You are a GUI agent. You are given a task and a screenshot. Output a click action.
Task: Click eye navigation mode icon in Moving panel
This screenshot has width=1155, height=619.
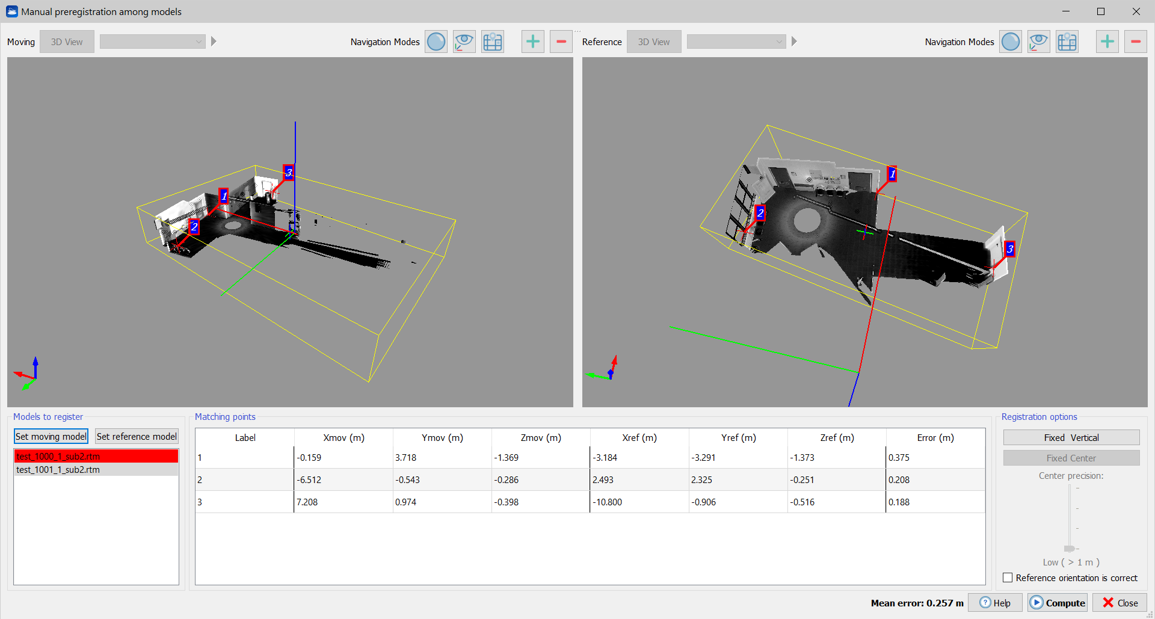[464, 42]
